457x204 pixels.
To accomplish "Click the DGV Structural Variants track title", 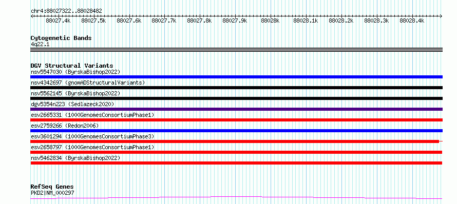I will (x=72, y=66).
